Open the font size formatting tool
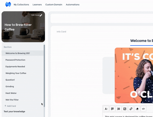Viewport: 153px width, 117px height. (x=106, y=109)
